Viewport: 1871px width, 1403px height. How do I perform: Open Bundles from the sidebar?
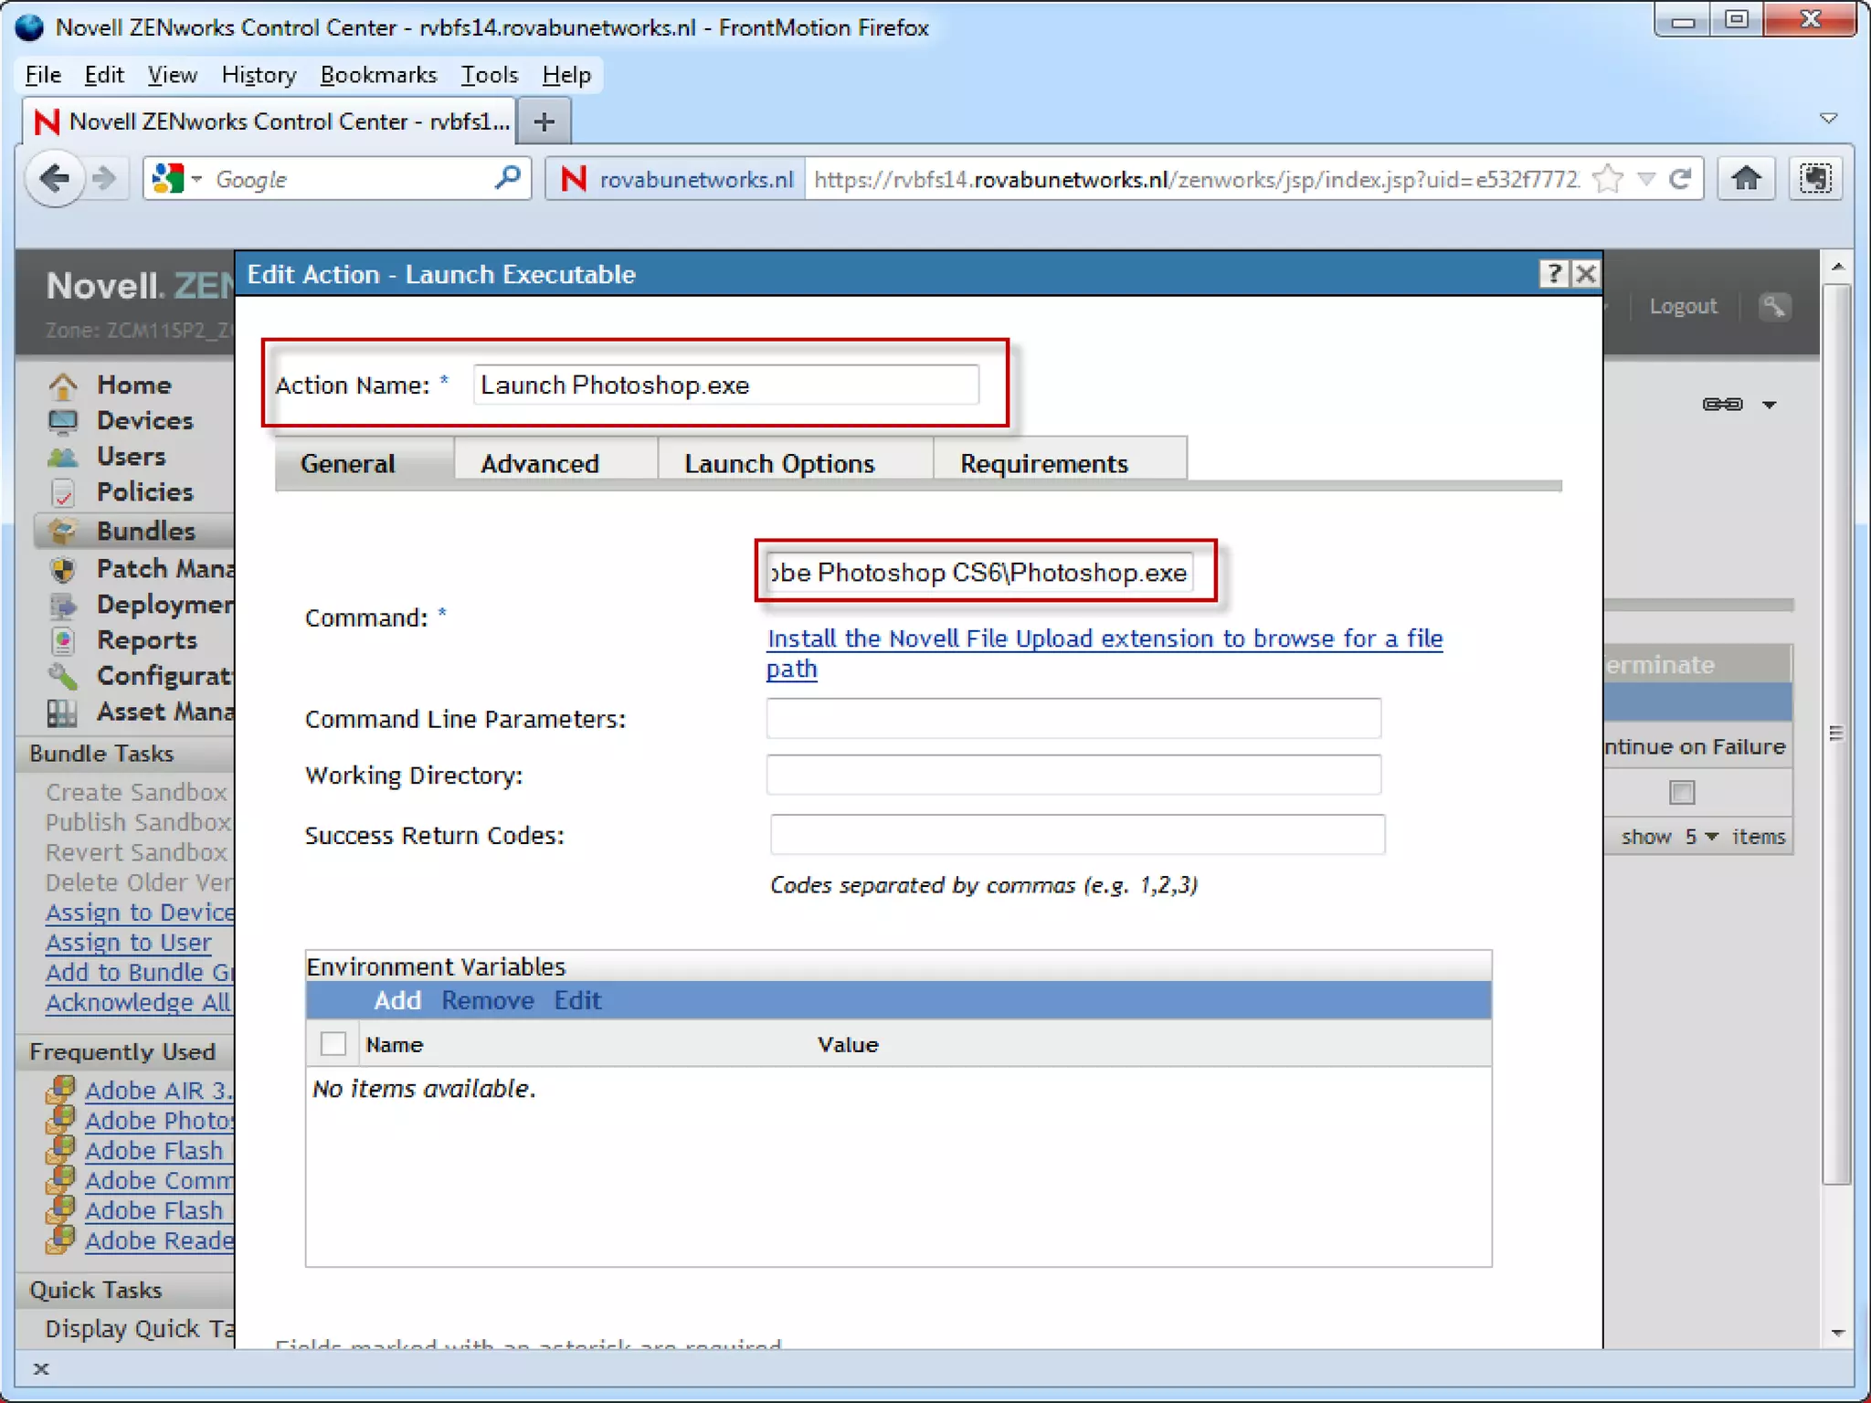click(x=145, y=531)
